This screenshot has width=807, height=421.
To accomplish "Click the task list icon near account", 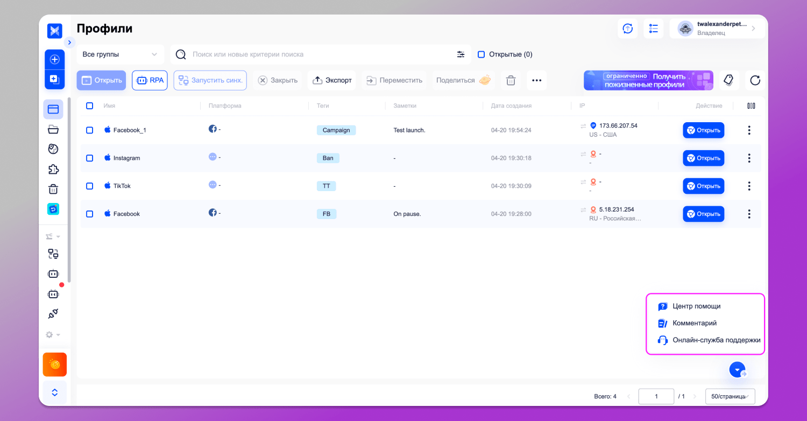I will point(654,29).
